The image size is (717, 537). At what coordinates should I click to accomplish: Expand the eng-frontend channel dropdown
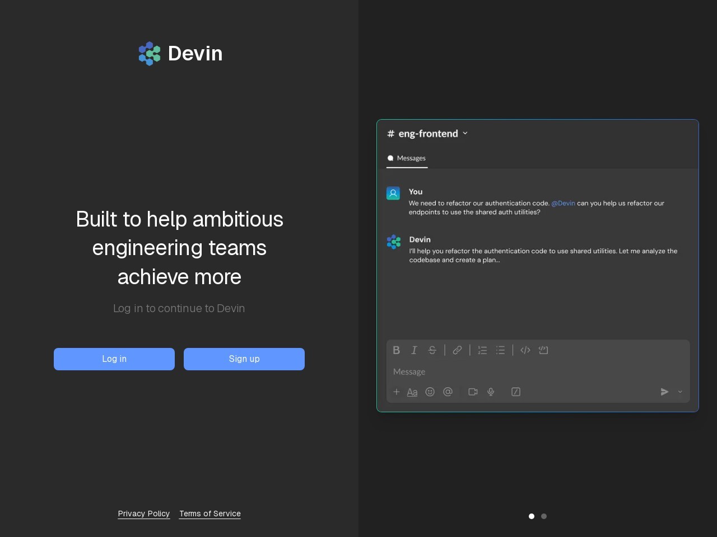pos(465,133)
